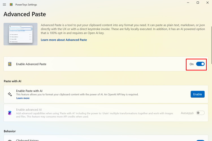Open Learn more link under Paste with AI

tap(23, 98)
